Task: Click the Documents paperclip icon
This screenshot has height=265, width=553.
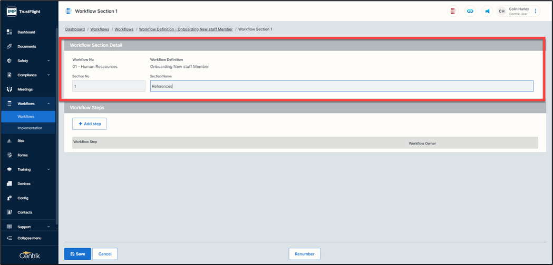Action: [9, 46]
